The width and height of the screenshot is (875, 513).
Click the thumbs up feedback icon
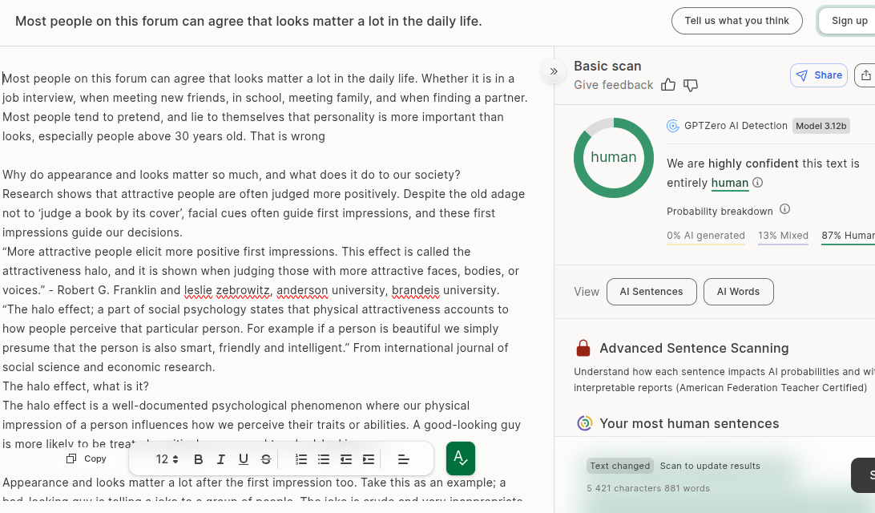668,85
